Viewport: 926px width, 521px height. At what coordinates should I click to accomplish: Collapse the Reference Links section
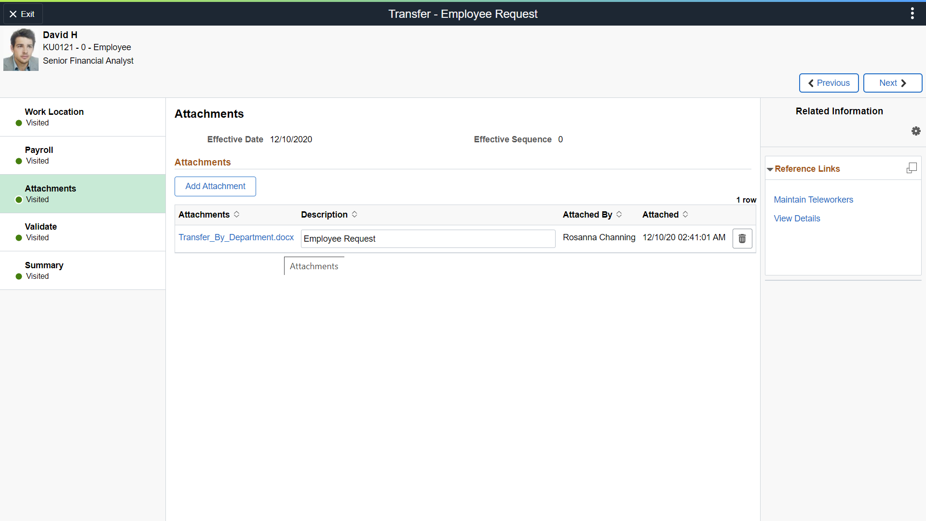pos(770,169)
